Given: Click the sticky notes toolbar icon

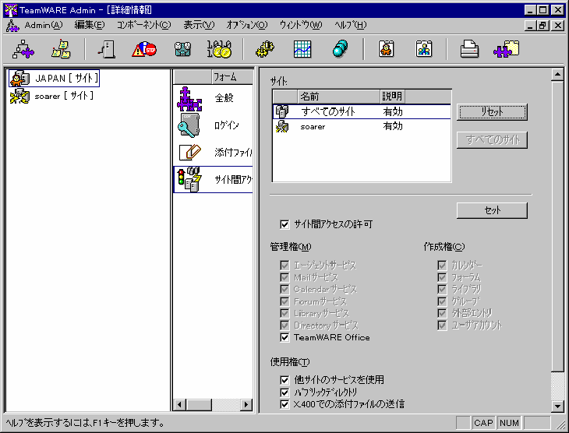Looking at the screenshot, I should pyautogui.click(x=61, y=49).
